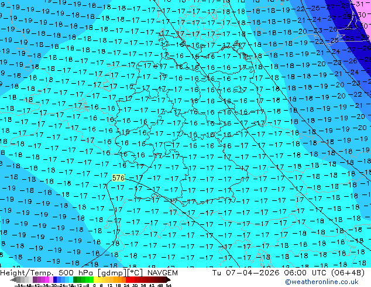This screenshot has width=371, height=287.
Task: Click the "Tu" weekday text
Action: 217,273
